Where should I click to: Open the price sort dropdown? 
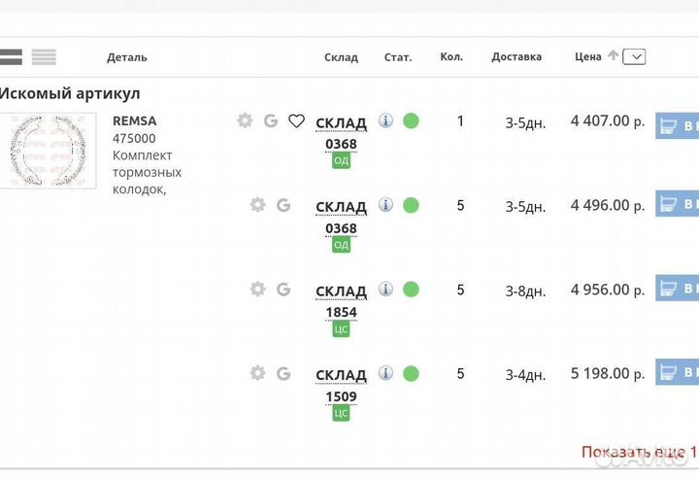point(634,56)
